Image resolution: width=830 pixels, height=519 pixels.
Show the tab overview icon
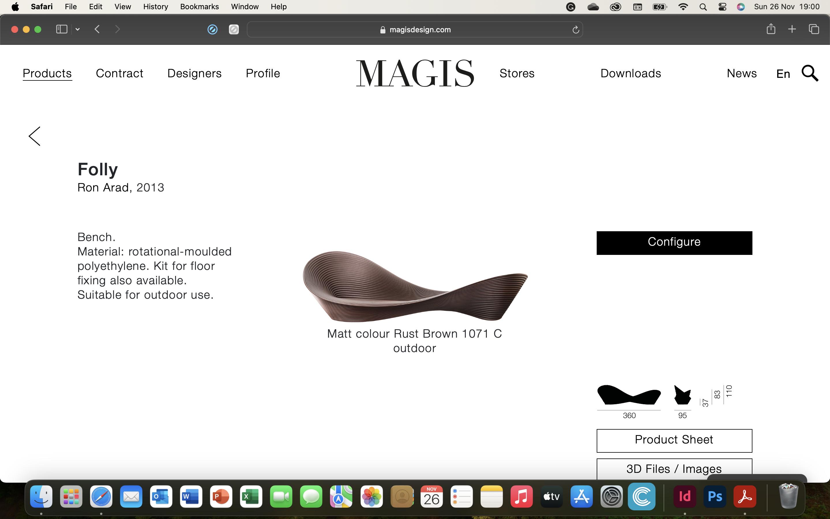(x=814, y=29)
